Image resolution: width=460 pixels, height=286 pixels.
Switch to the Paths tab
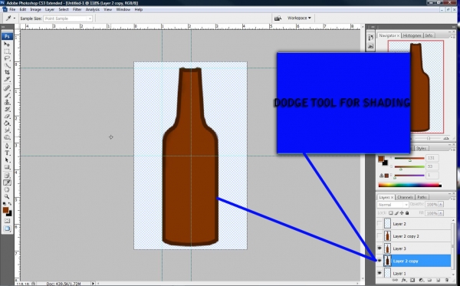(x=422, y=197)
